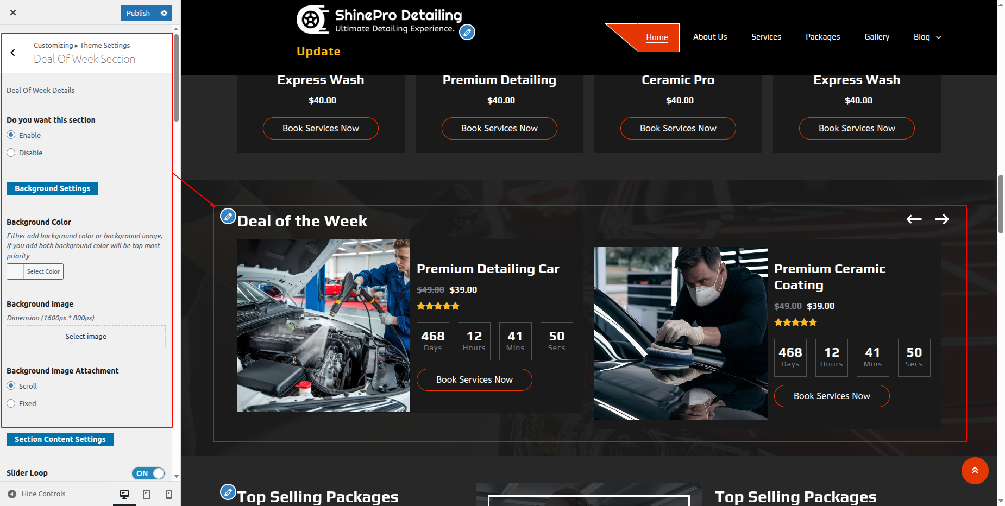Viewport: 1005px width, 506px height.
Task: Show next deal with right arrow
Action: pyautogui.click(x=942, y=219)
